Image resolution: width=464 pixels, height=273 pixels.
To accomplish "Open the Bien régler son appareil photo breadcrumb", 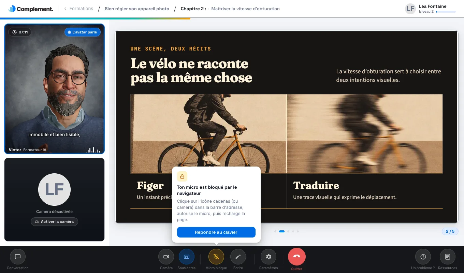I will click(x=137, y=9).
